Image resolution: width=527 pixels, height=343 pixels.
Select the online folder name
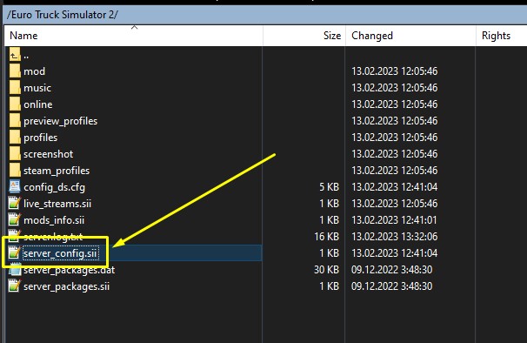[x=38, y=104]
